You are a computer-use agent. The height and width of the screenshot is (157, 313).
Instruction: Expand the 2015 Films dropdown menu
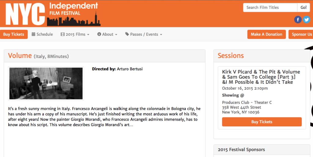[75, 34]
